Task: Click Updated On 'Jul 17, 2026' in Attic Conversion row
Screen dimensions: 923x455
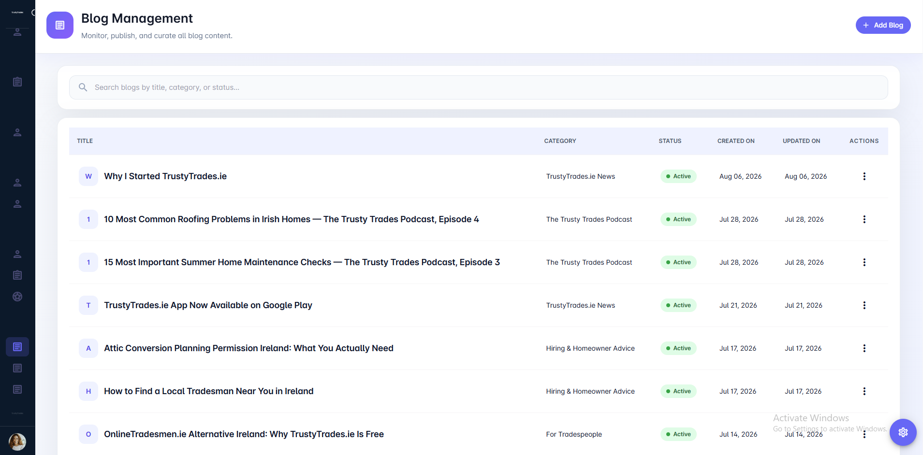Action: coord(803,348)
